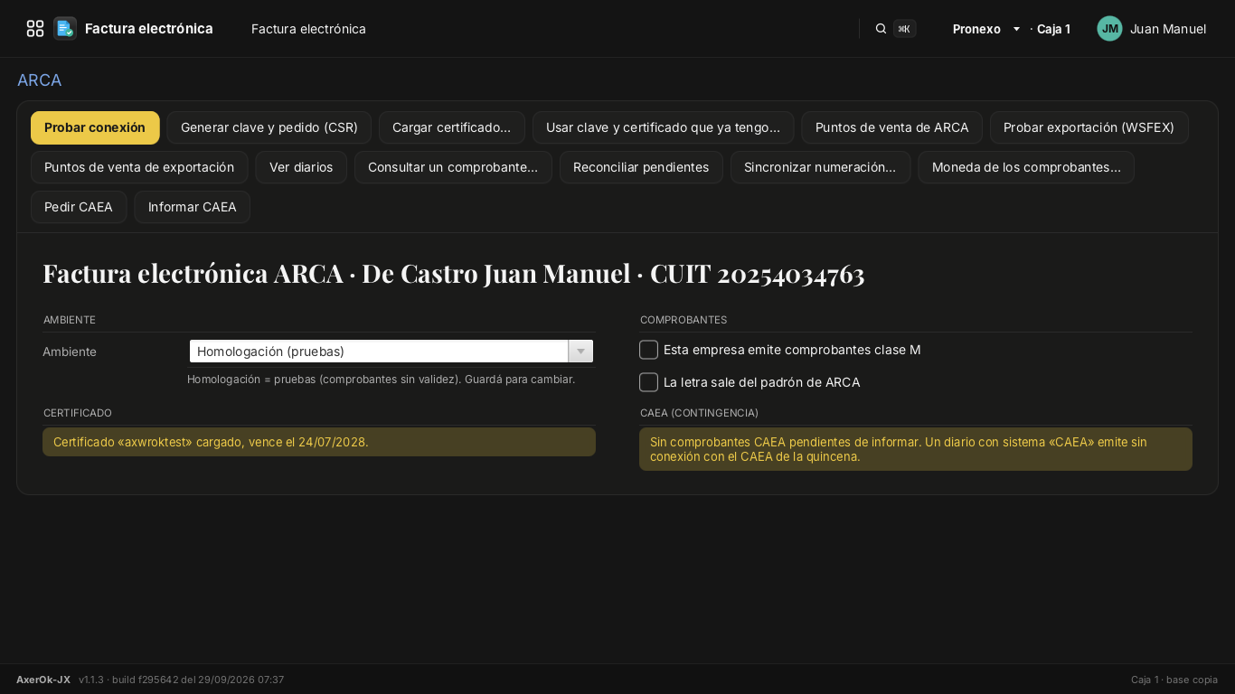Check 'La letra sale del padrón de ARCA'
Image resolution: width=1235 pixels, height=694 pixels.
tap(648, 382)
